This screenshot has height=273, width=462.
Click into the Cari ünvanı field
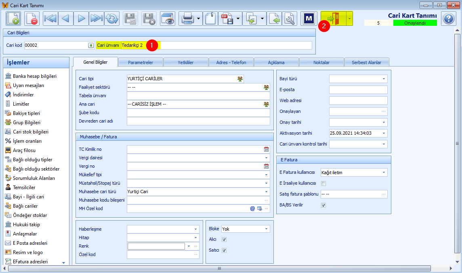click(216, 45)
